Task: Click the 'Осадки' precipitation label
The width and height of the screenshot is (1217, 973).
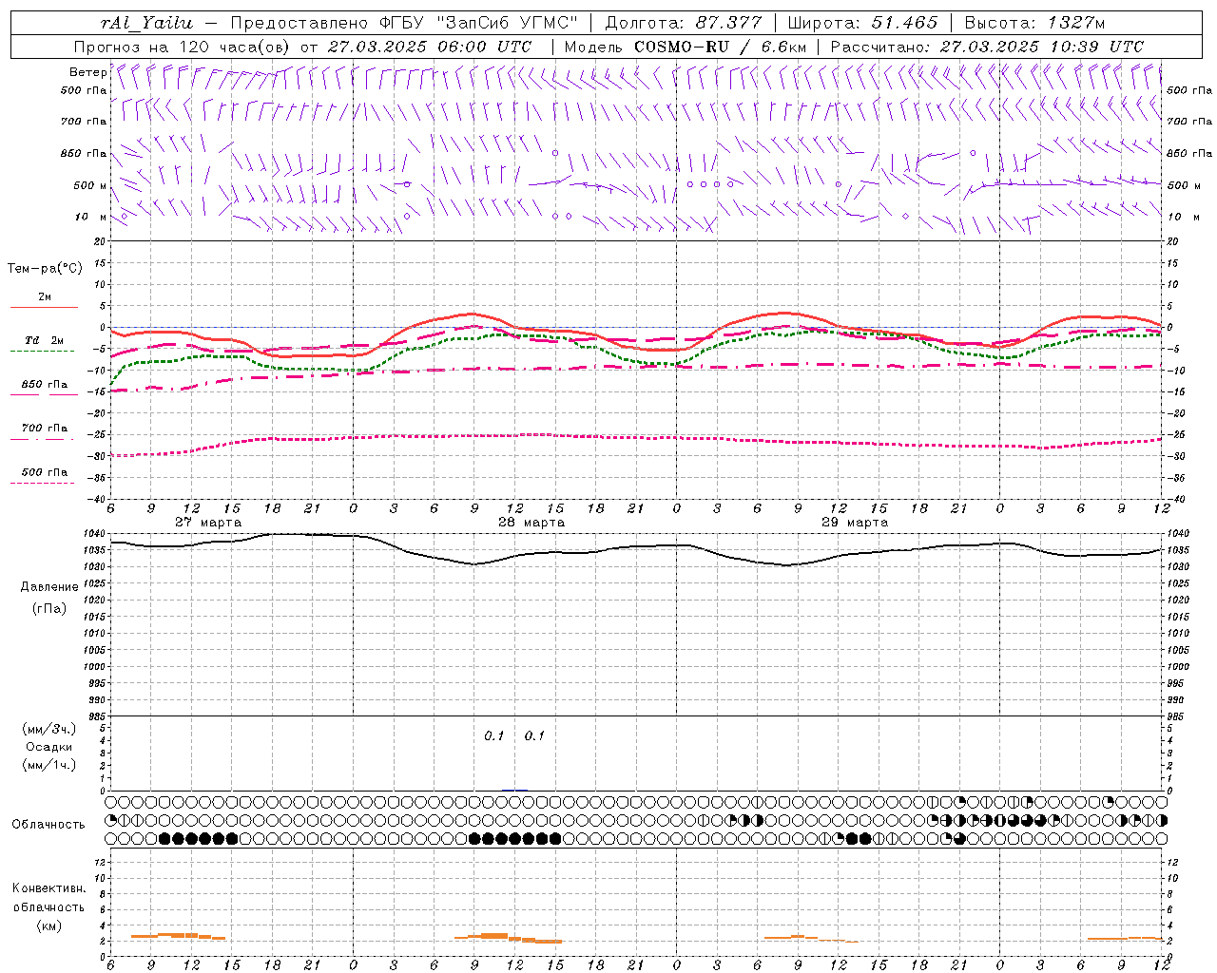Action: pos(49,748)
